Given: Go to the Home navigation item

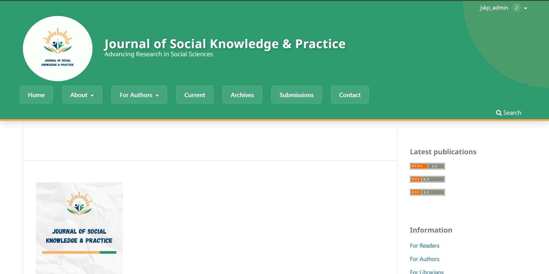Looking at the screenshot, I should coord(36,95).
